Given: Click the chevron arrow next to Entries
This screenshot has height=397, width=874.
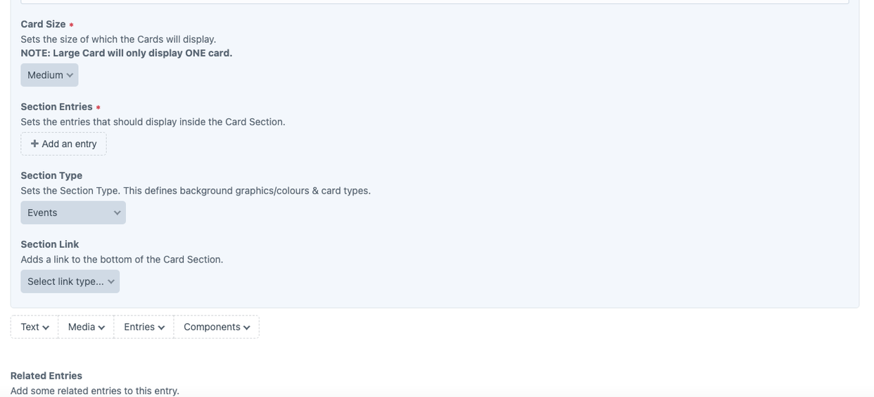Looking at the screenshot, I should [161, 327].
